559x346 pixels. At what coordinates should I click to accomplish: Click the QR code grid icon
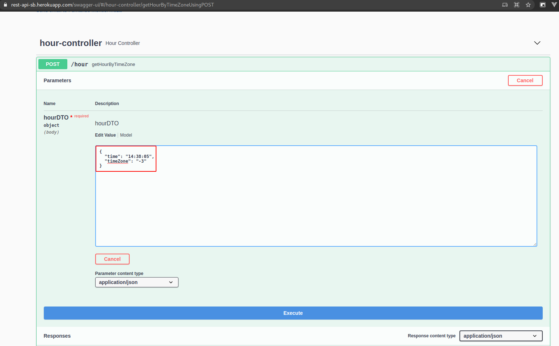(517, 5)
